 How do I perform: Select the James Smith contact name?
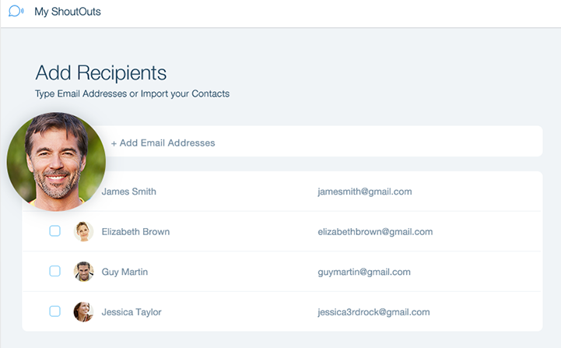pos(129,192)
